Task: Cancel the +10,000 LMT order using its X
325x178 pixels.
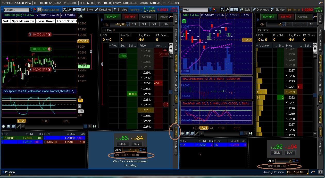Action: (49, 49)
